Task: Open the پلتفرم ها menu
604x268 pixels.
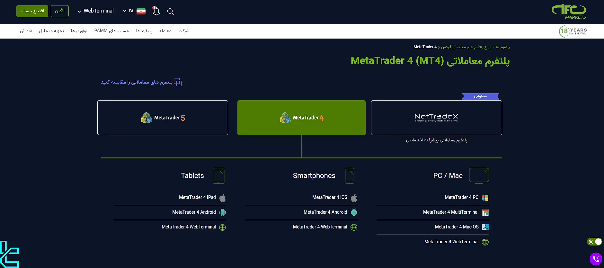Action: [144, 31]
